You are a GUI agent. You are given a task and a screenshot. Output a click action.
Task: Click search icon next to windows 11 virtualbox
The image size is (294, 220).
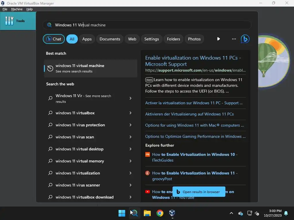[x=50, y=113]
